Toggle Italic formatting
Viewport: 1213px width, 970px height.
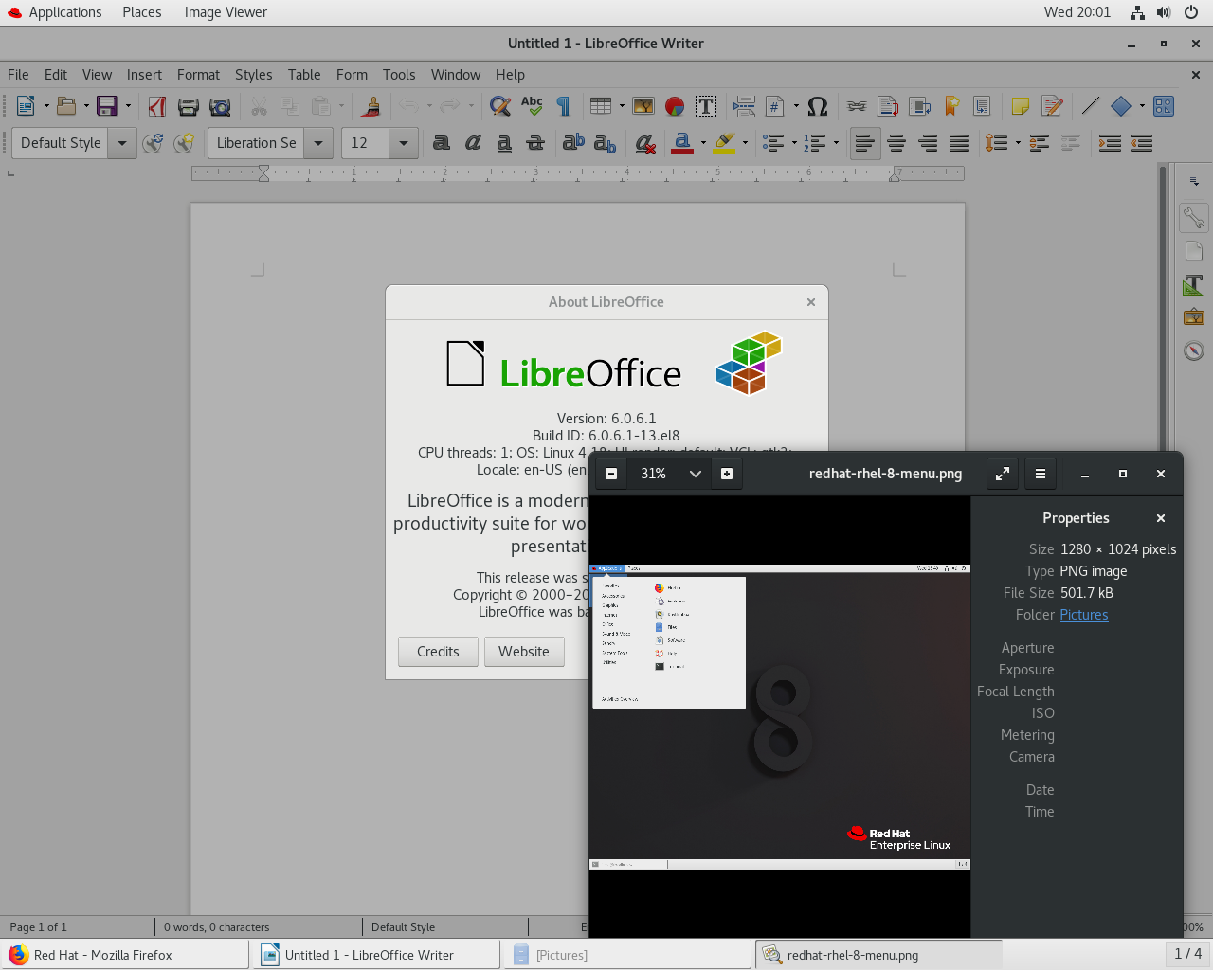[x=472, y=143]
